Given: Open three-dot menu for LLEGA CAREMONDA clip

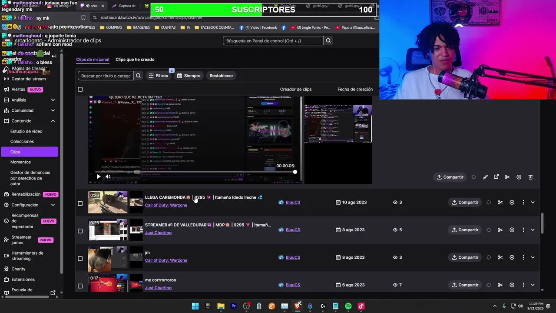Looking at the screenshot, I should [x=523, y=202].
